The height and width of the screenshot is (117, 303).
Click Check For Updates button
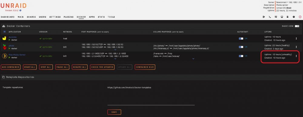[102, 67]
